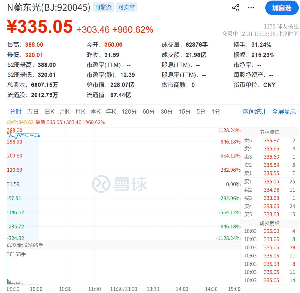Screen dimensions: 300x293
Task: Click the 区间统计 link
Action: 255,112
